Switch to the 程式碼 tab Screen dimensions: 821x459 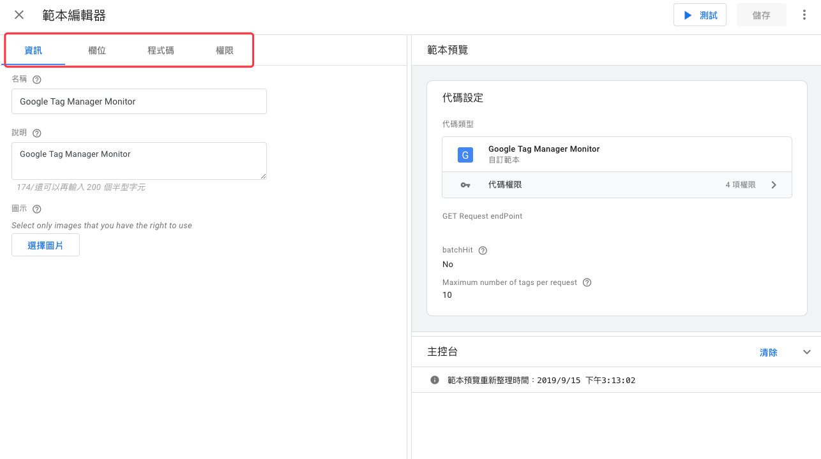point(161,50)
